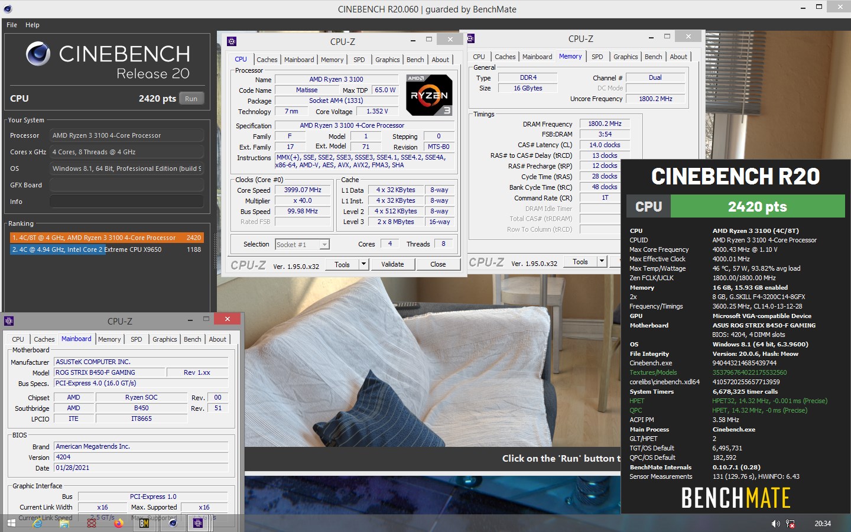The width and height of the screenshot is (851, 532).
Task: Open Graphics tab in center CPU-Z window
Action: [388, 60]
